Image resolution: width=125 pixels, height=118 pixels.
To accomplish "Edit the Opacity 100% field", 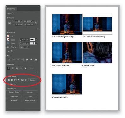I will pyautogui.click(x=23, y=47).
